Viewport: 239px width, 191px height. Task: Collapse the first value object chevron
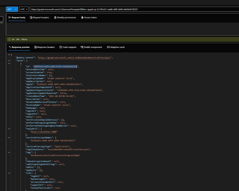(9, 63)
